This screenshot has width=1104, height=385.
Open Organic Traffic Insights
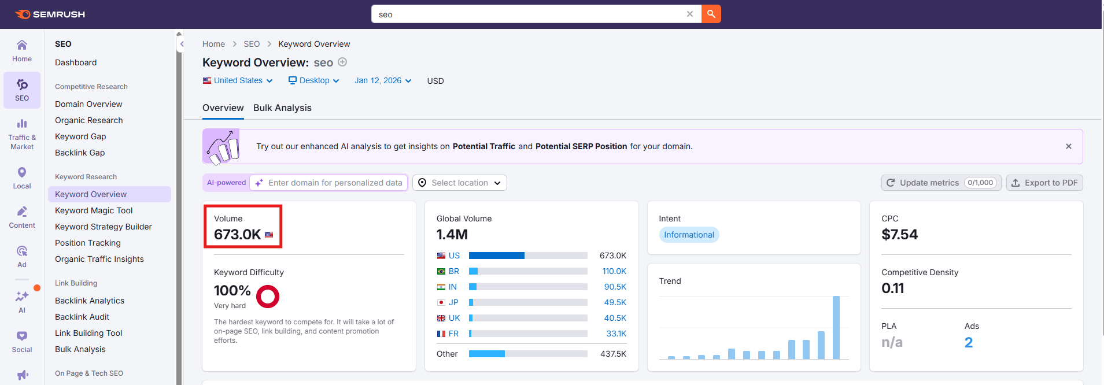tap(99, 259)
